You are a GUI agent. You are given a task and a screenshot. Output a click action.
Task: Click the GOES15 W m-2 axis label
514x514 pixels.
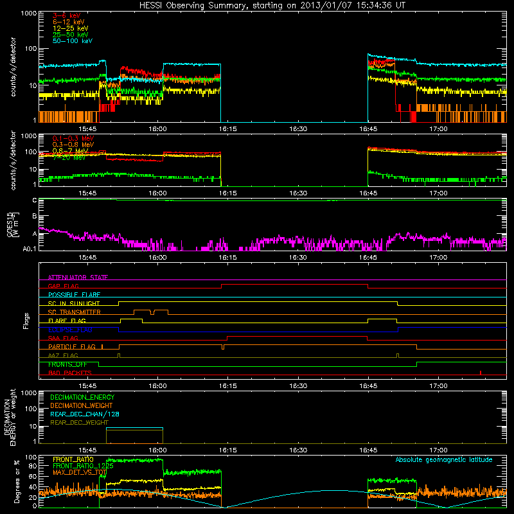[13, 224]
